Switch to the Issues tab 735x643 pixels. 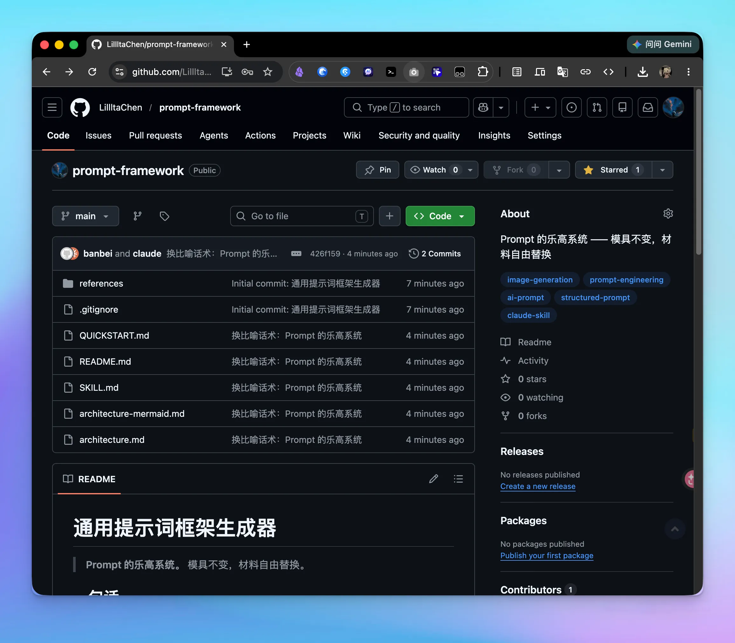click(x=98, y=135)
